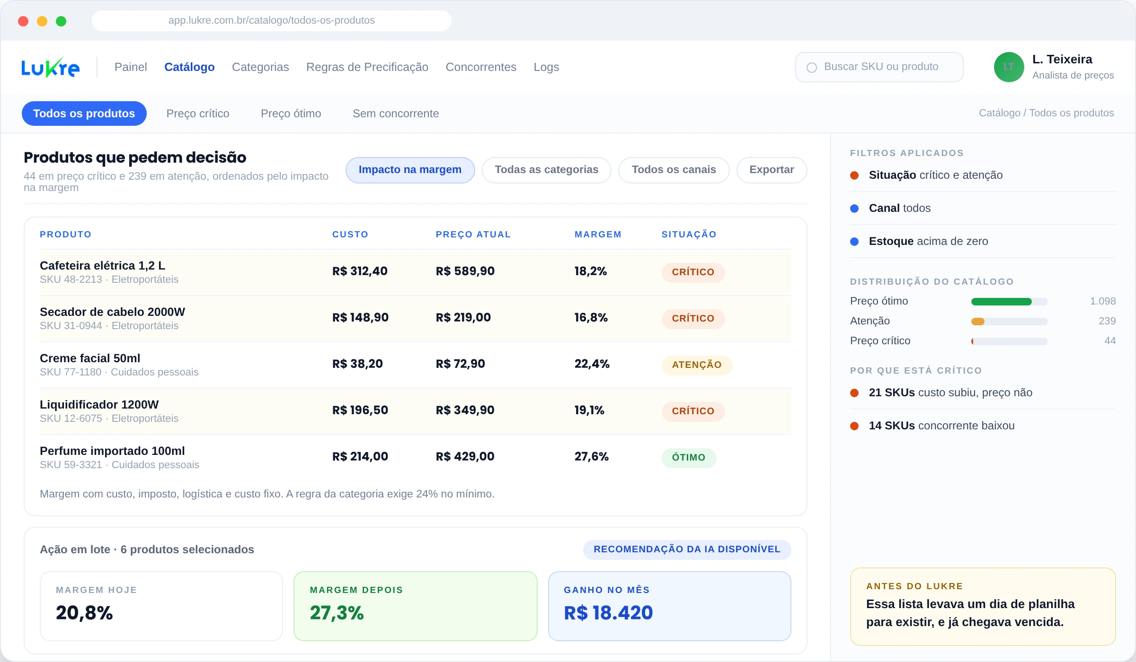
Task: Click the Margem hoje 20,8% card
Action: (161, 606)
